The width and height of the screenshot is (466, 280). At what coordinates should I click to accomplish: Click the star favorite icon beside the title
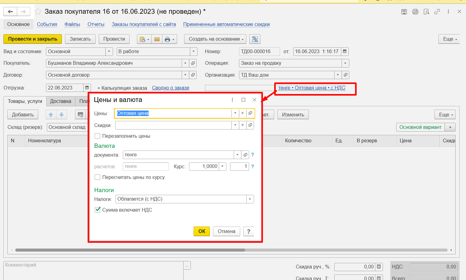click(x=38, y=12)
